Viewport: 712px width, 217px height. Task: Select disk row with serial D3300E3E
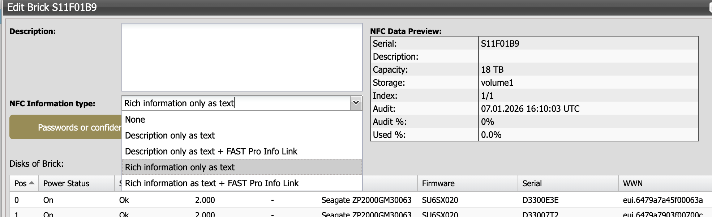click(x=540, y=200)
